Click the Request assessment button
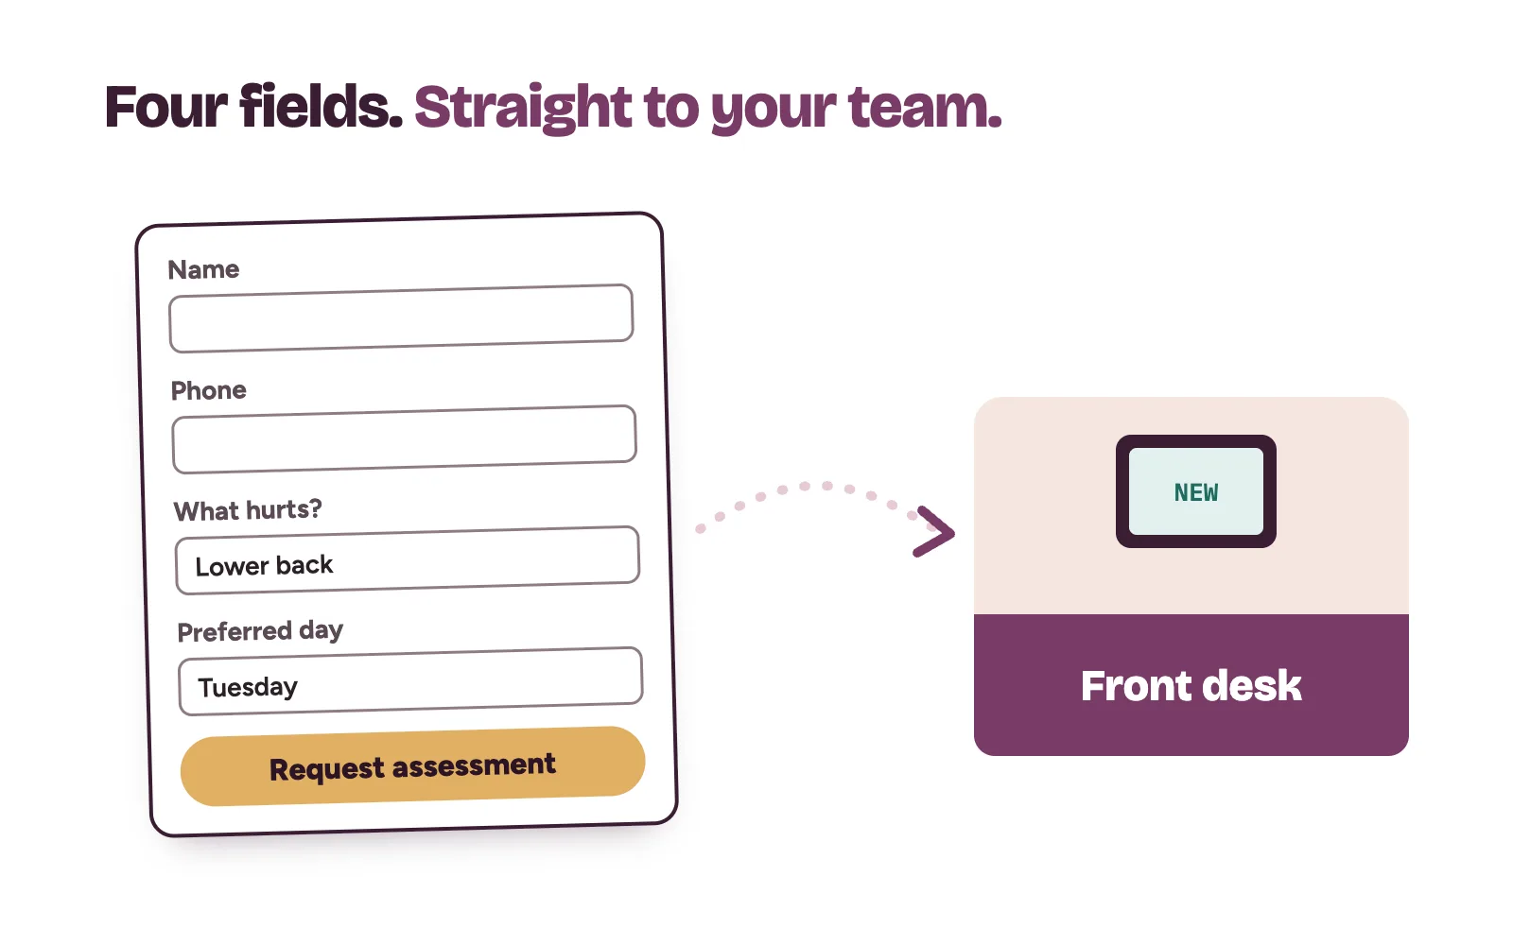Viewport: 1513px width, 945px height. [x=413, y=766]
